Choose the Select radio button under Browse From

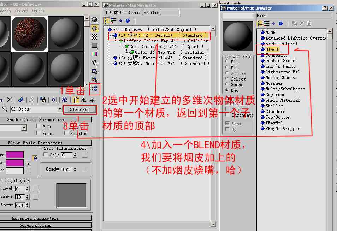[x=227, y=79]
